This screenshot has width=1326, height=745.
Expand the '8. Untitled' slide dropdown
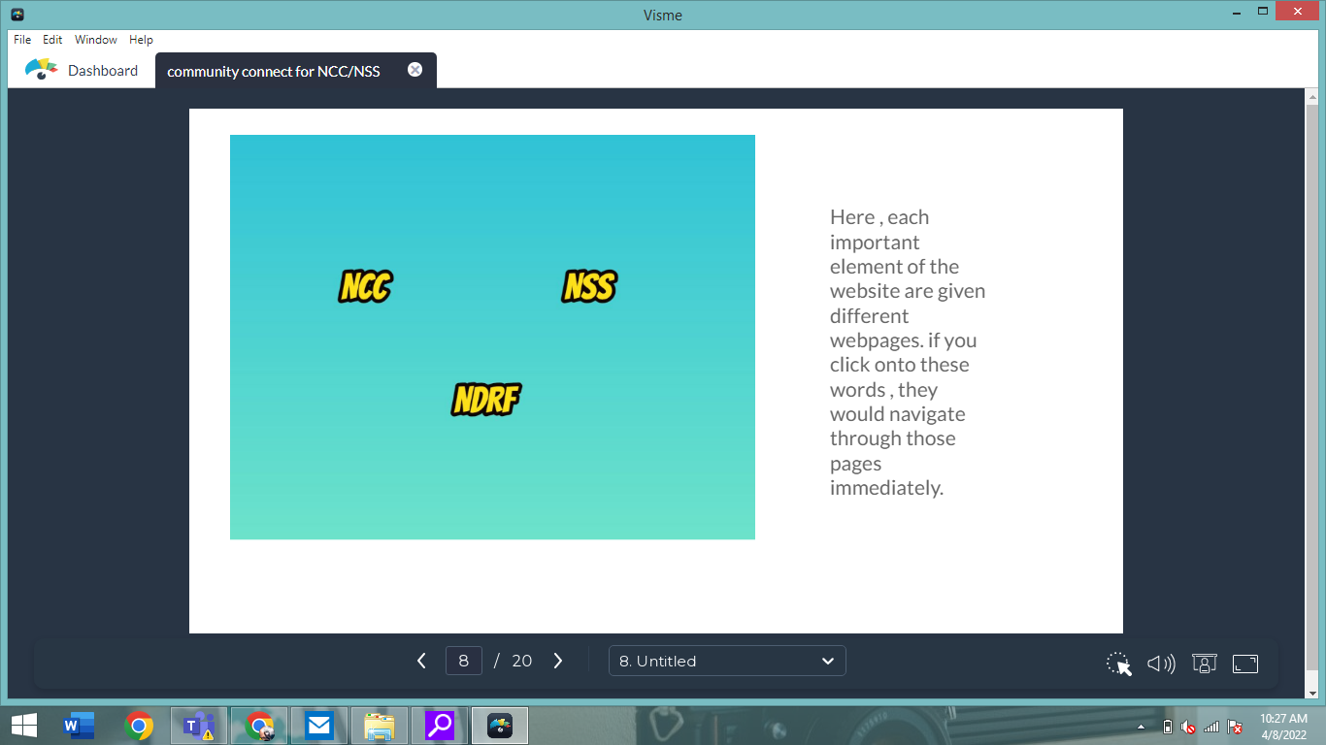pos(727,661)
